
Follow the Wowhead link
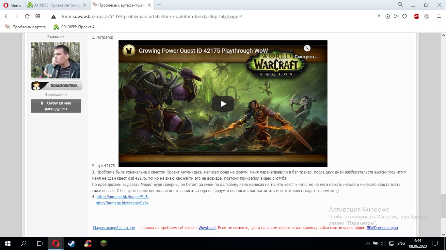click(207, 228)
